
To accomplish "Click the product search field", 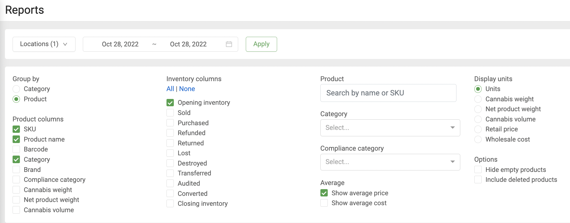I will coord(388,93).
